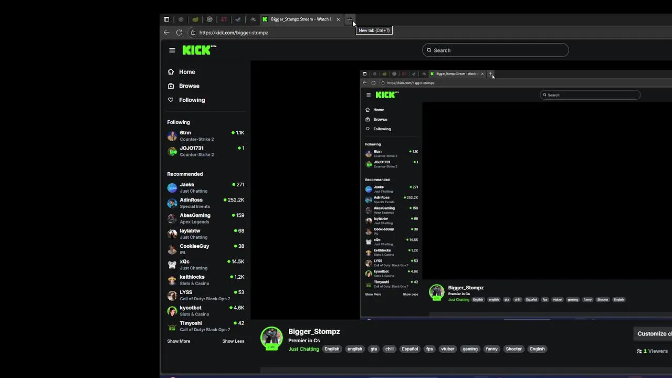Open AkesGaming recommended channel
Viewport: 672px width, 378px height.
tap(206, 218)
